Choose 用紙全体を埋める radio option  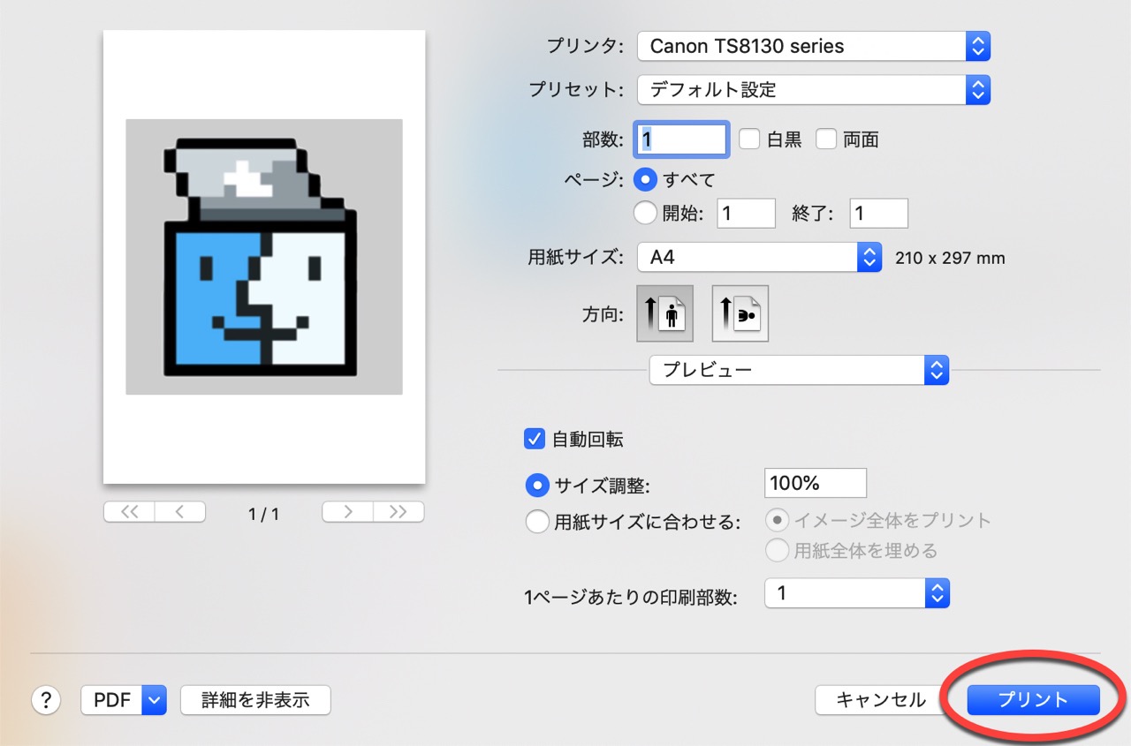tap(777, 551)
